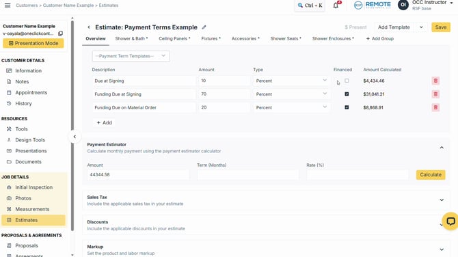Delete the Due at Signing row
This screenshot has width=458, height=257.
point(435,81)
